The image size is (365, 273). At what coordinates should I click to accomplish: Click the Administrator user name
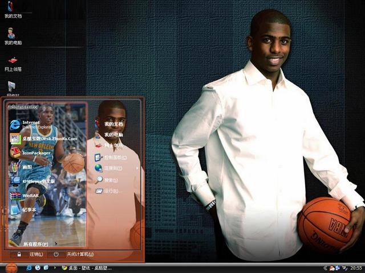23,107
